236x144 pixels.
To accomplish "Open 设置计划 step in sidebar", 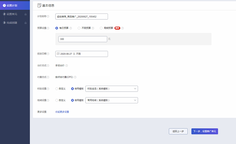I will pyautogui.click(x=15, y=6).
